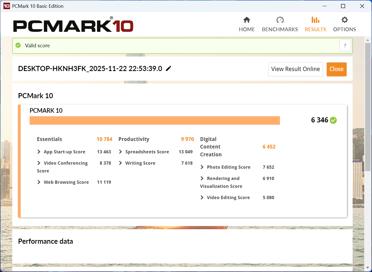
Task: Click the scrollbar down arrow
Action: click(x=368, y=268)
